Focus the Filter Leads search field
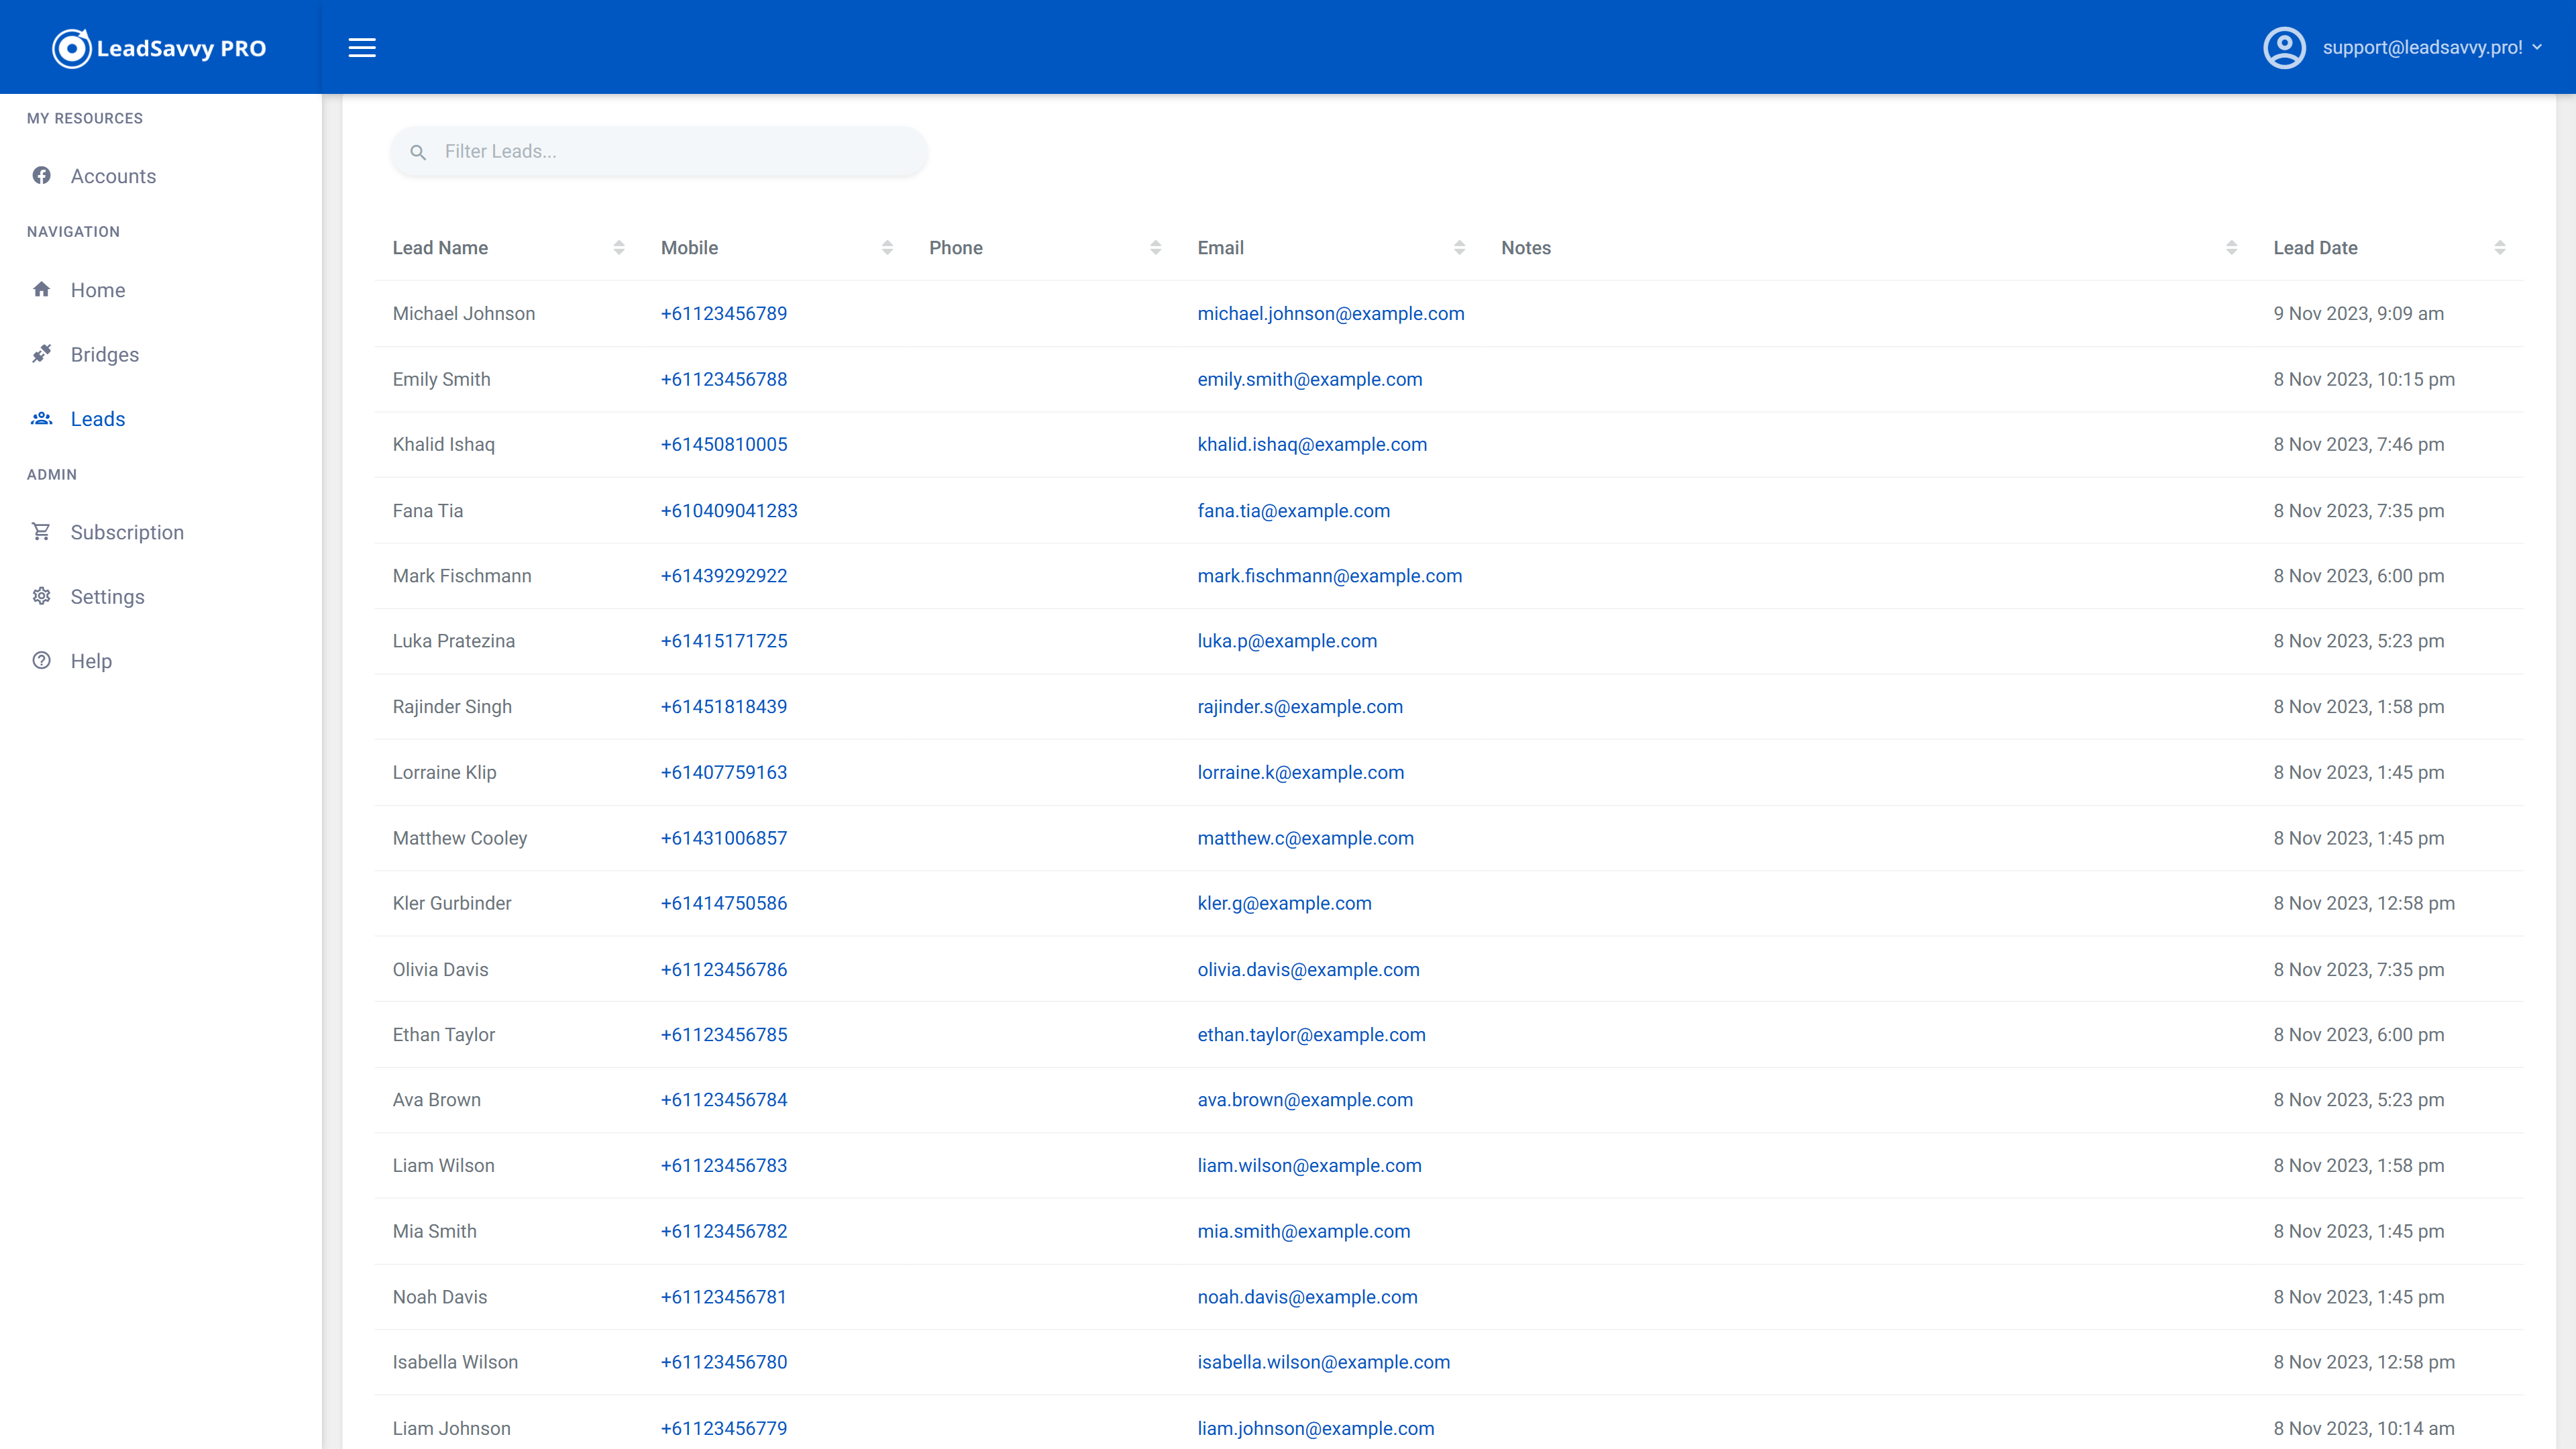Screen dimensions: 2576x1449 pos(659,151)
